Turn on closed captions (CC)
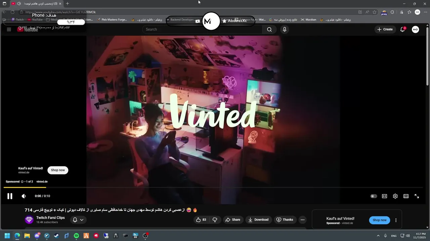Image resolution: width=430 pixels, height=241 pixels. (384, 196)
